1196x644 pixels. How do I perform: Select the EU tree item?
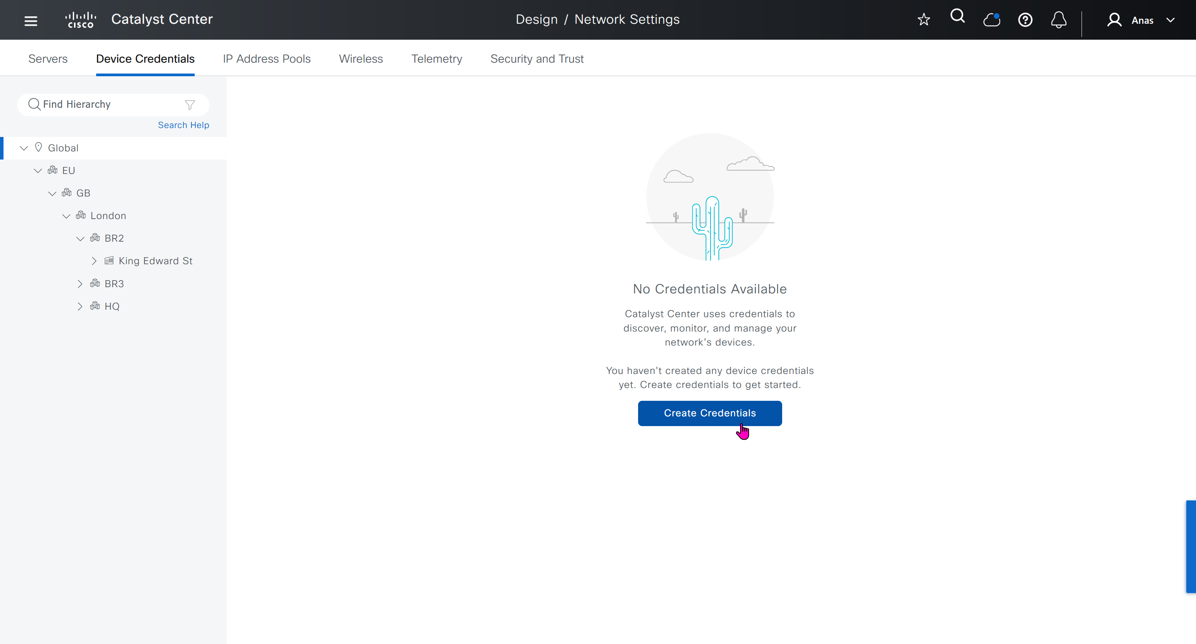coord(68,170)
